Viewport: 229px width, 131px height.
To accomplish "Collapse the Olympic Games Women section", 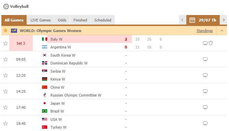I will pos(222,31).
